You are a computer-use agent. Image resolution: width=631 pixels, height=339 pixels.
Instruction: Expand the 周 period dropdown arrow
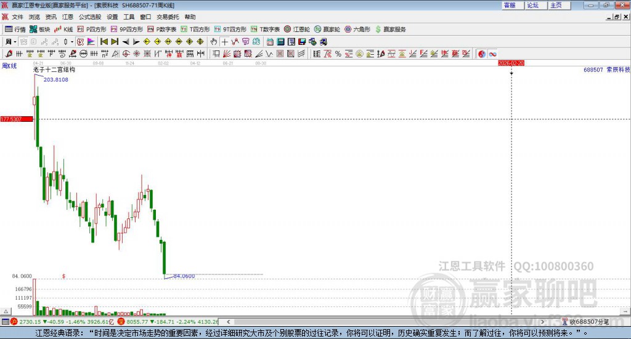coord(15,42)
